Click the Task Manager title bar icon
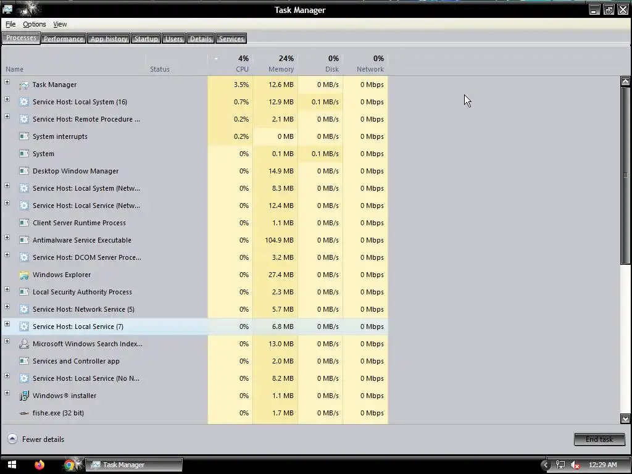The height and width of the screenshot is (474, 632). 7,9
